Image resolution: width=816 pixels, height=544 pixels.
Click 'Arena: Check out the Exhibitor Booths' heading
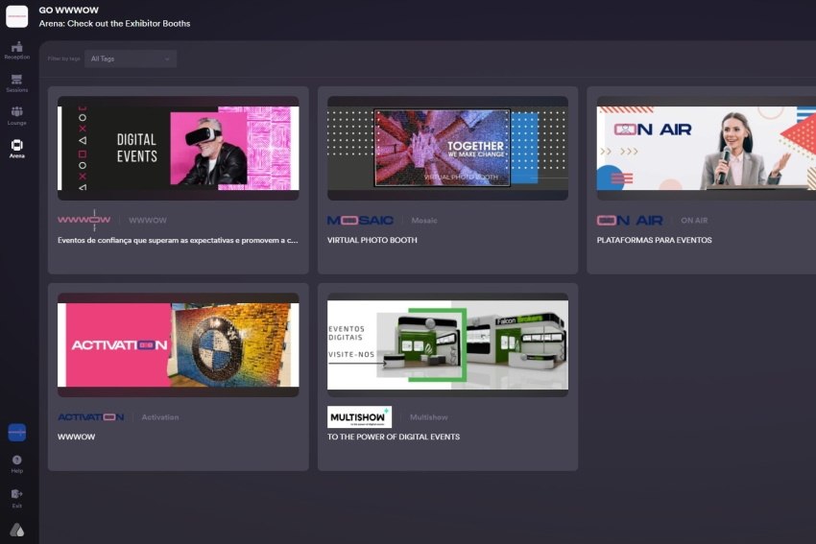[x=114, y=23]
